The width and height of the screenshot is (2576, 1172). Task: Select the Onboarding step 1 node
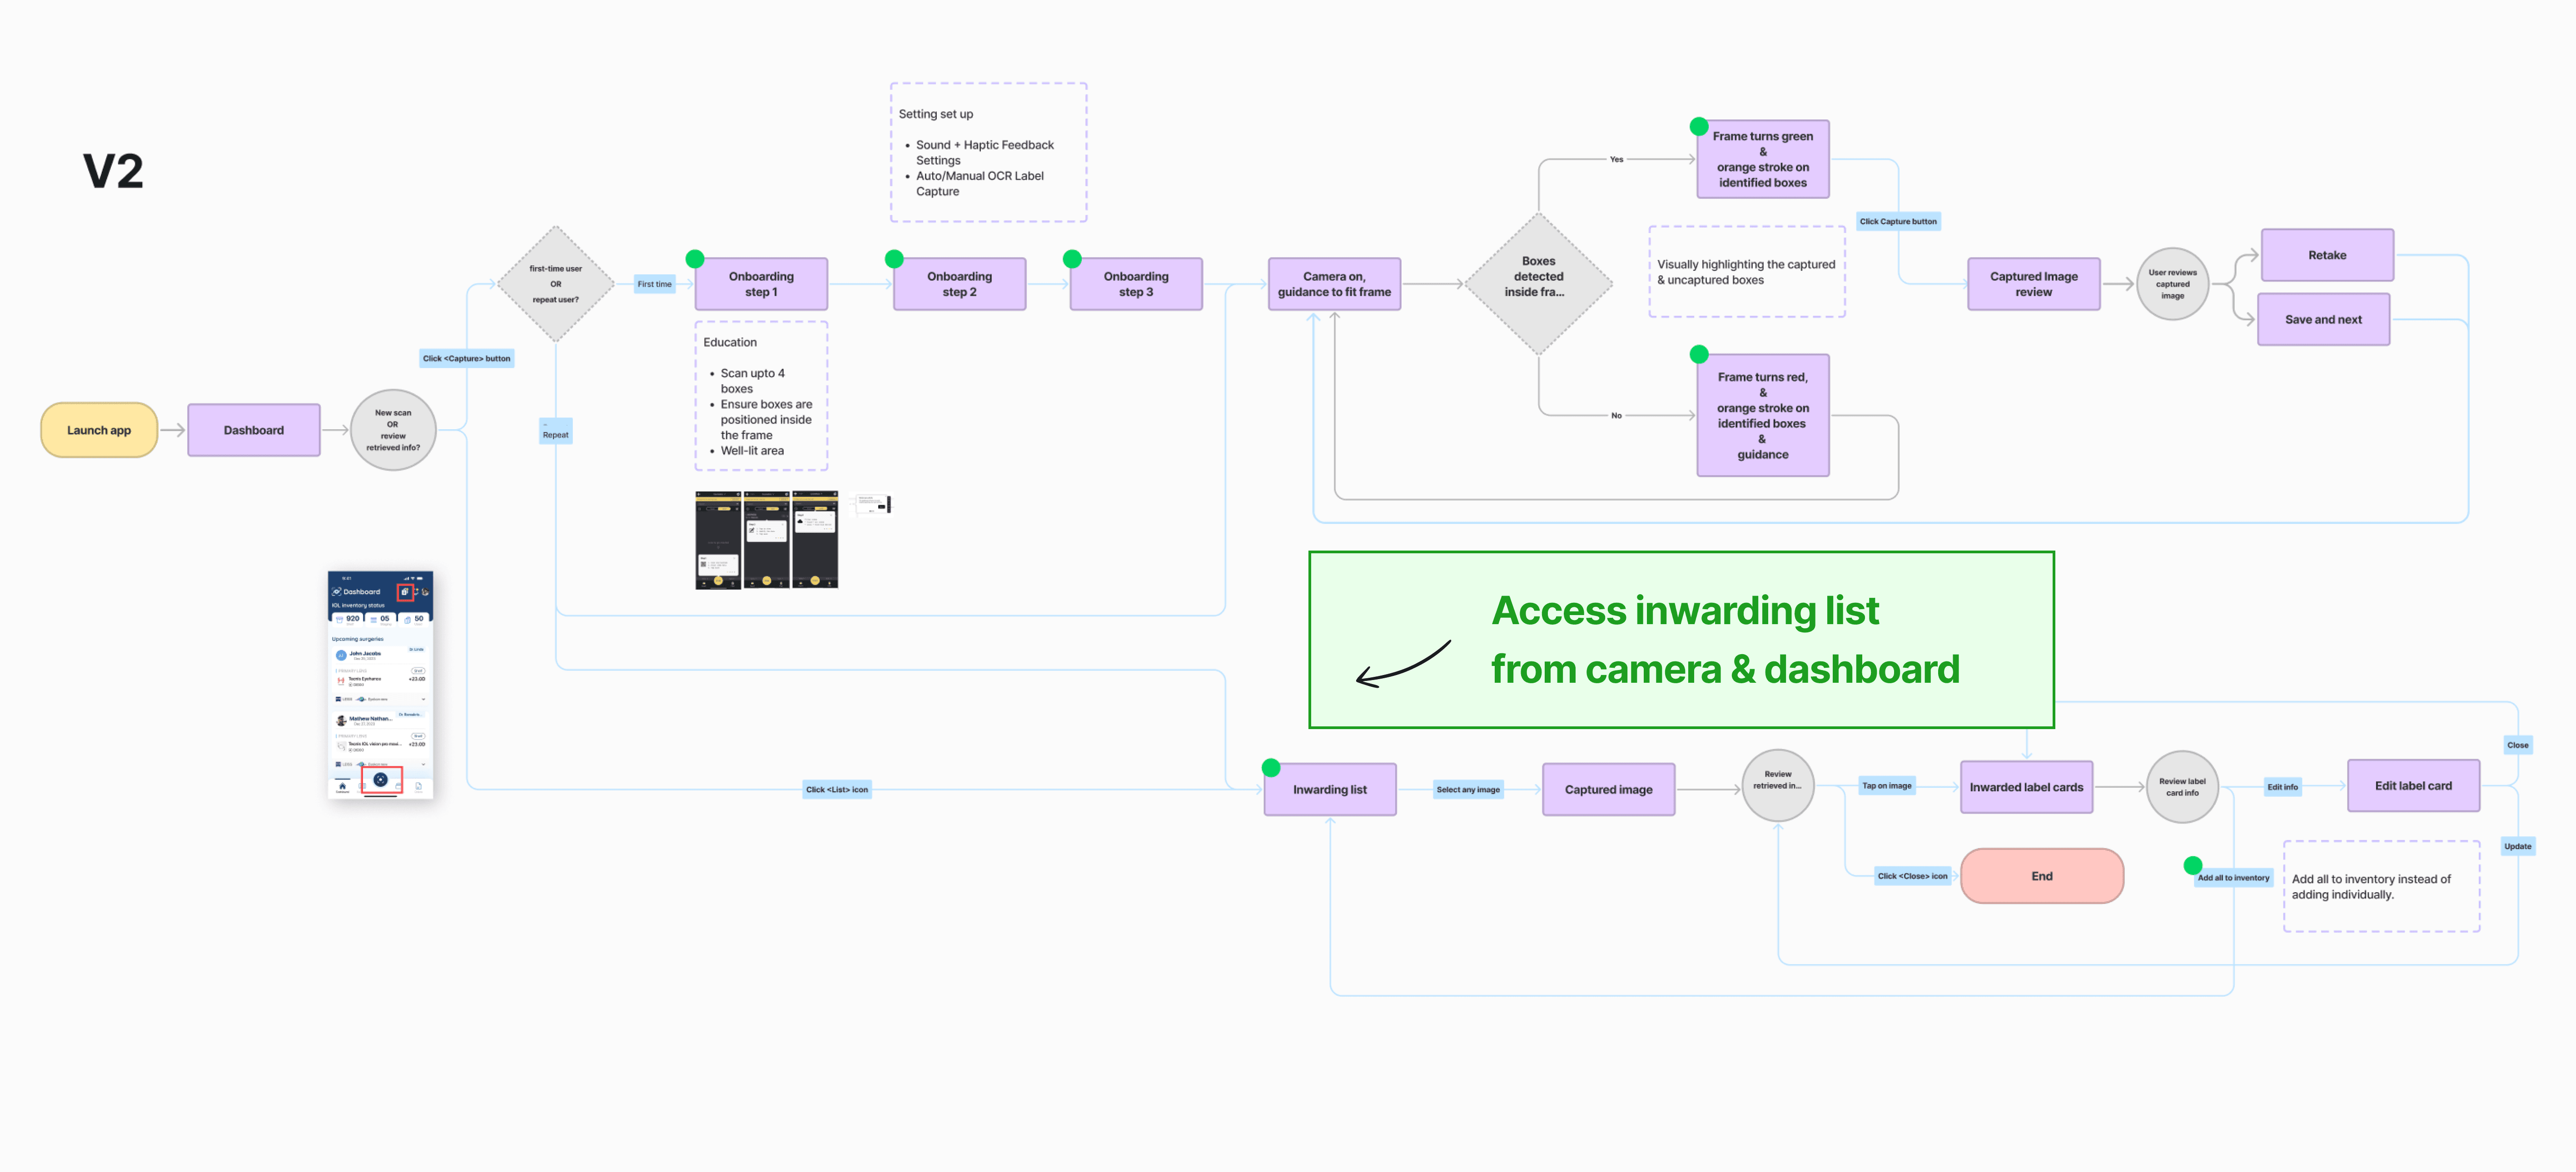(x=761, y=284)
